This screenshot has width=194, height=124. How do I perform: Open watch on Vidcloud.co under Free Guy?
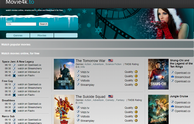coord(29,91)
